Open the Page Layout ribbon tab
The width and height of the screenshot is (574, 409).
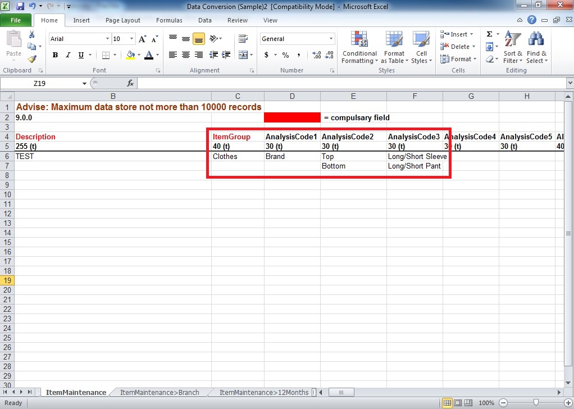pos(123,20)
